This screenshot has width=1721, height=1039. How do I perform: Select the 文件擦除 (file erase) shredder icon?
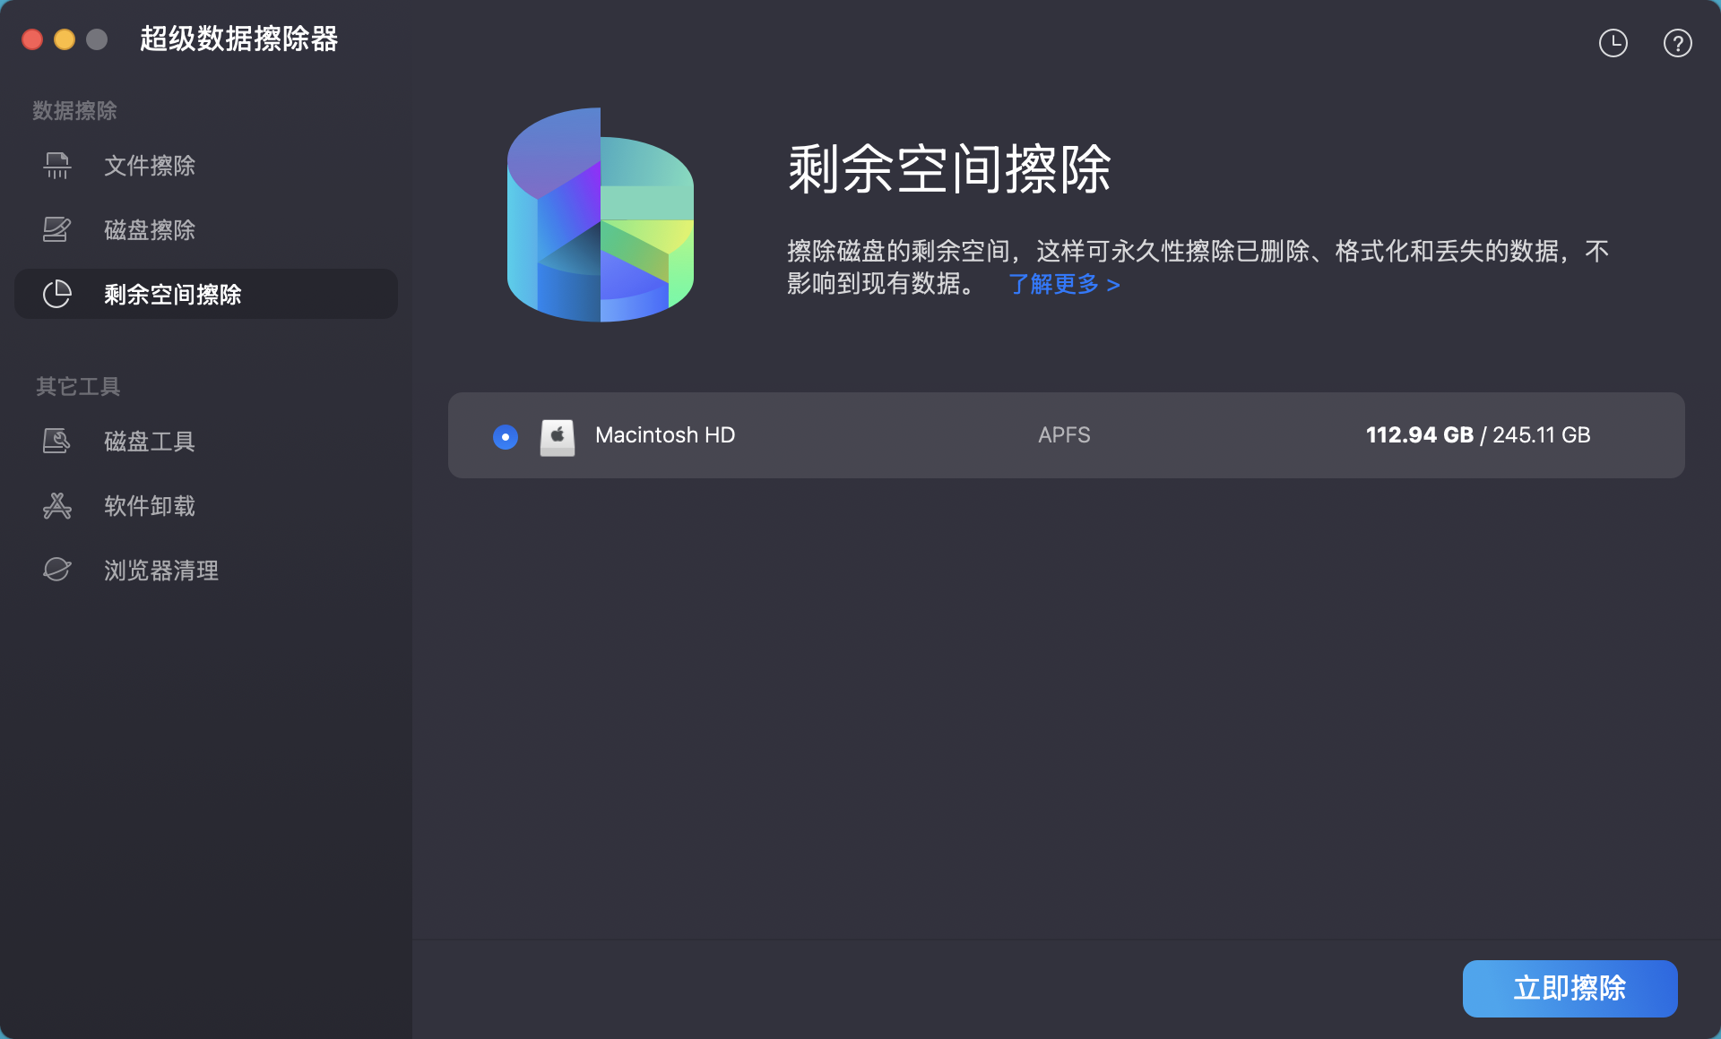click(56, 166)
